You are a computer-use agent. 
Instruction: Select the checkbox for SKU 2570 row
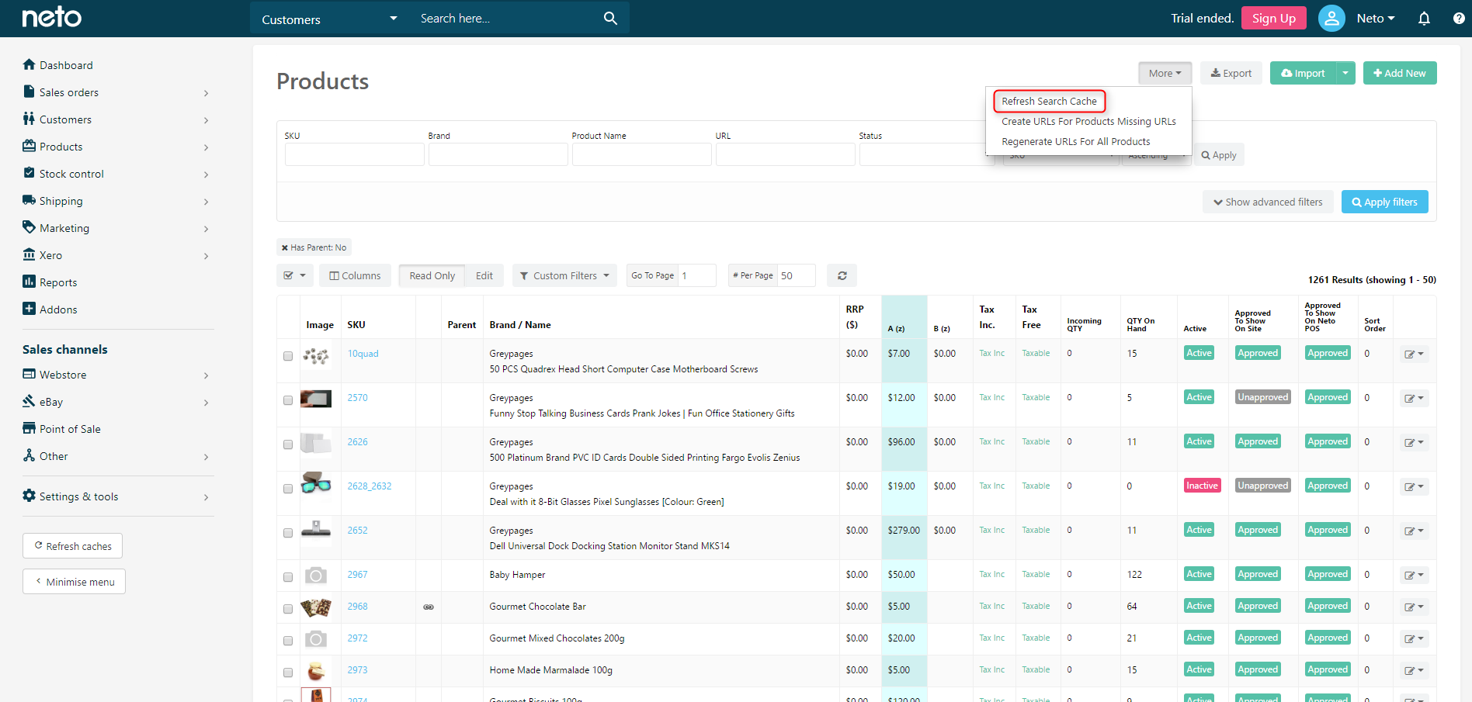[288, 400]
